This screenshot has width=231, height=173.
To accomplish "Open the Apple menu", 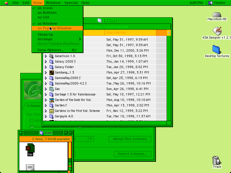I will point(6,3).
